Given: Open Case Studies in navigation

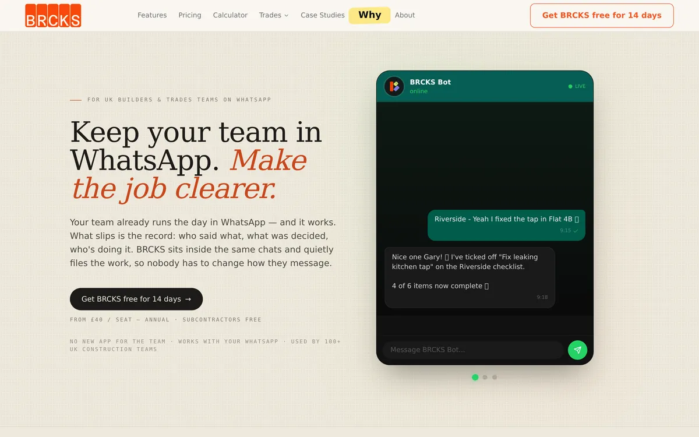Looking at the screenshot, I should click(x=323, y=15).
